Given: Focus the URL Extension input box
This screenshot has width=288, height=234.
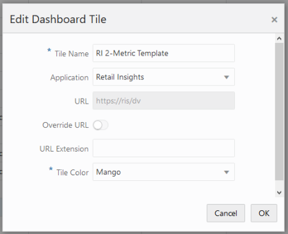Looking at the screenshot, I should coord(164,148).
